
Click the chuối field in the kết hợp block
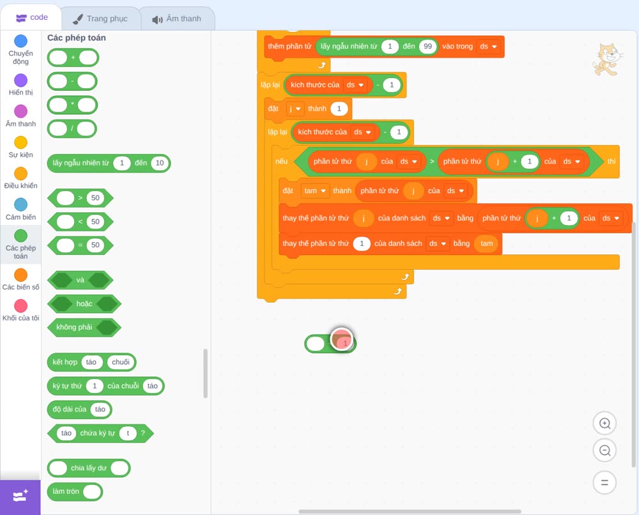[121, 362]
